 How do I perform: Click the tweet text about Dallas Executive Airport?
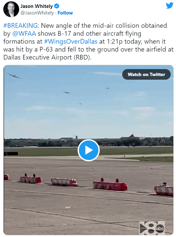pyautogui.click(x=48, y=58)
